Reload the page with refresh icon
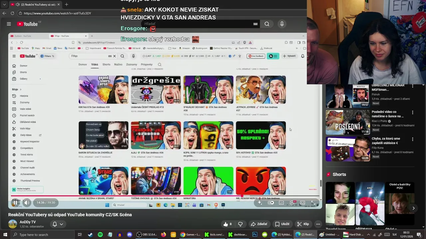Screen dimensions: 426x239 click(12, 13)
